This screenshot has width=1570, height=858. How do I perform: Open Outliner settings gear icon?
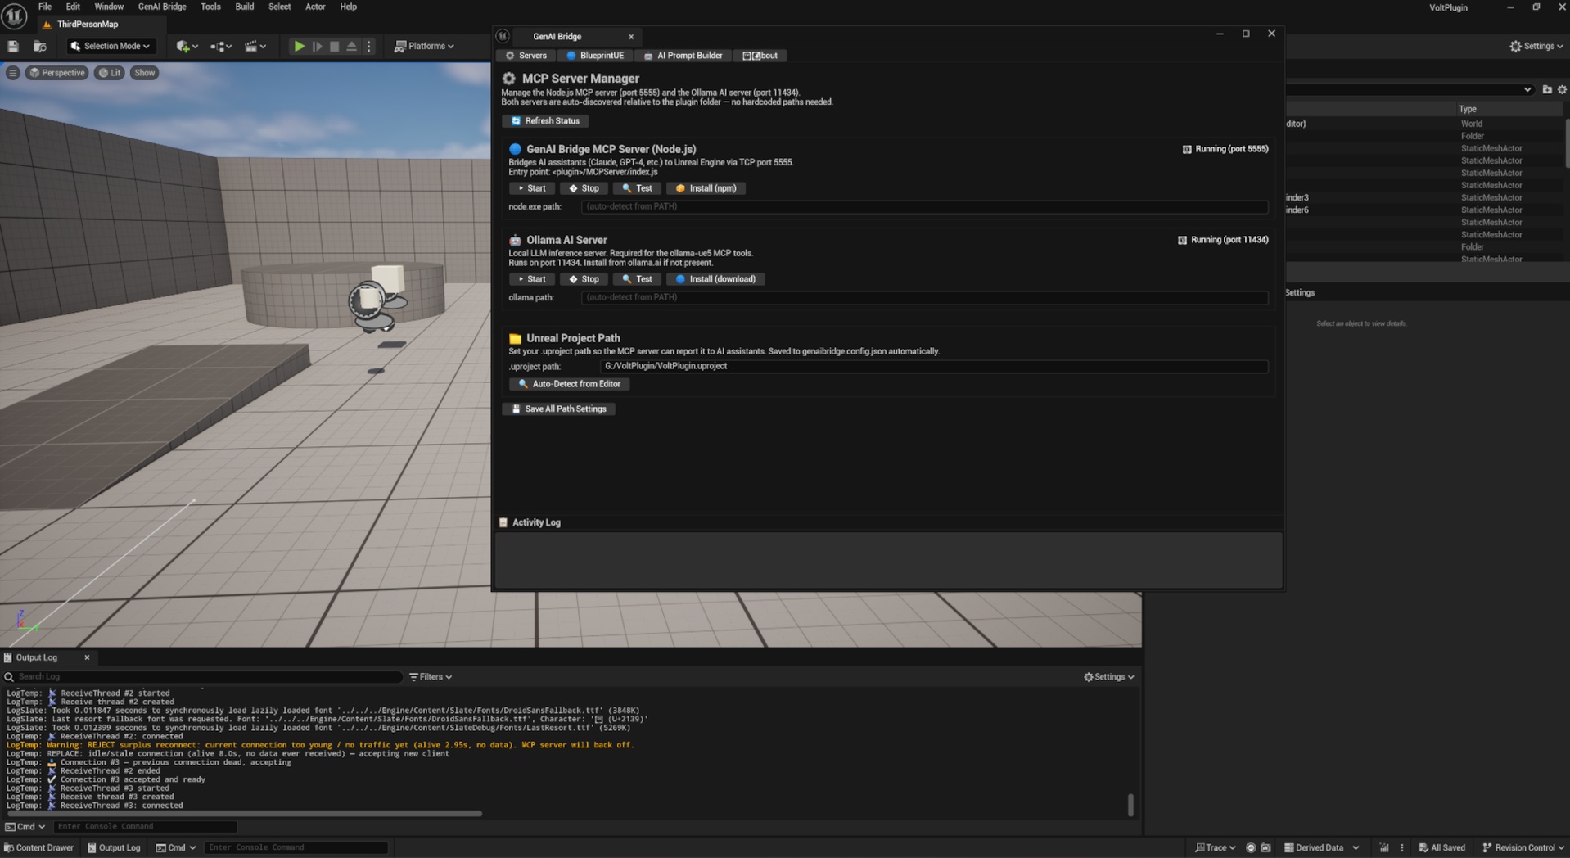[x=1563, y=89]
